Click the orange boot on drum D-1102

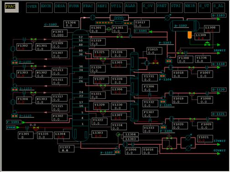click(x=190, y=35)
